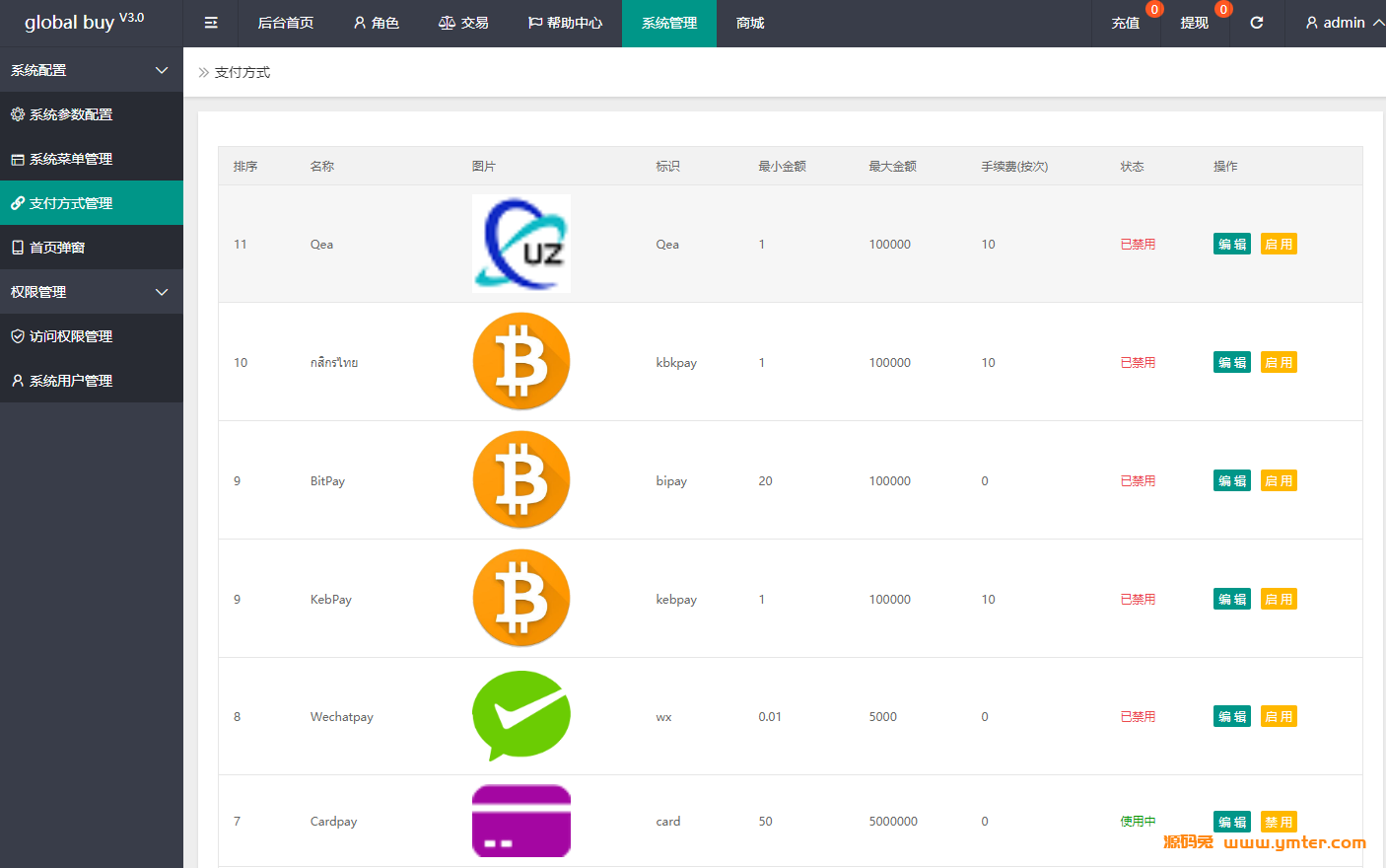
Task: Click the global buy V3.0 logo
Action: (x=85, y=21)
